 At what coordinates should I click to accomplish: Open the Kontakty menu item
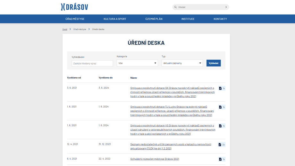coord(220,19)
